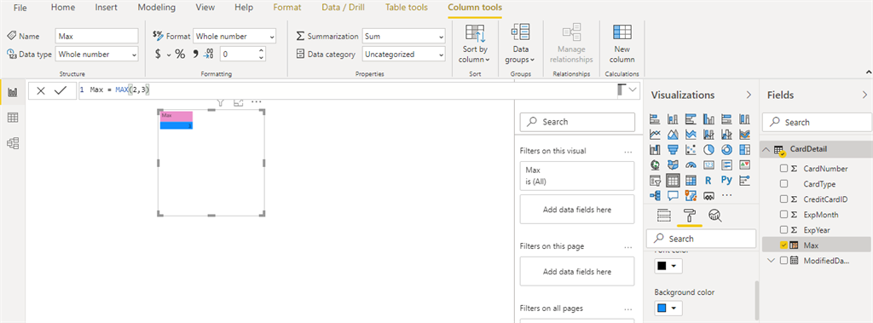This screenshot has width=873, height=323.
Task: Open the Sort by column dropdown
Action: (x=475, y=43)
